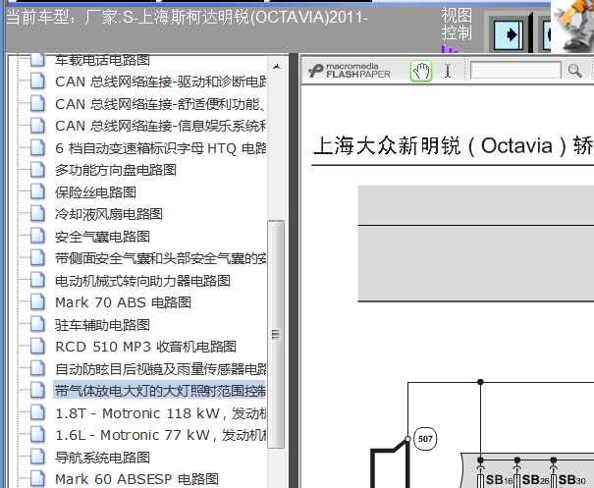This screenshot has width=594, height=488.
Task: Open 保险丝电路图
Action: coord(95,192)
